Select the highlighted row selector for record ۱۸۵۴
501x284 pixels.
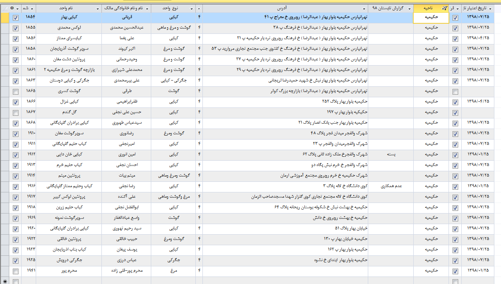click(4, 18)
